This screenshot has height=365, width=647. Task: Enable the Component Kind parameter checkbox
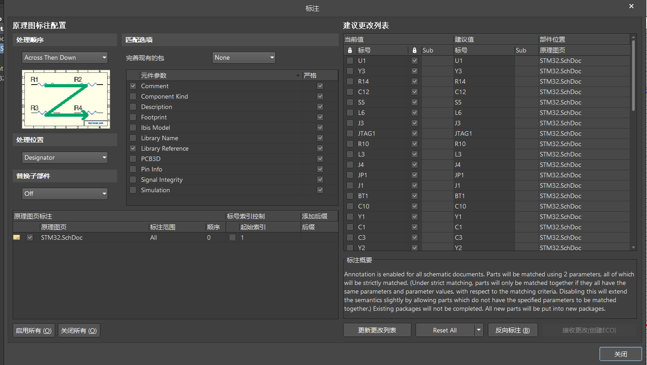133,96
